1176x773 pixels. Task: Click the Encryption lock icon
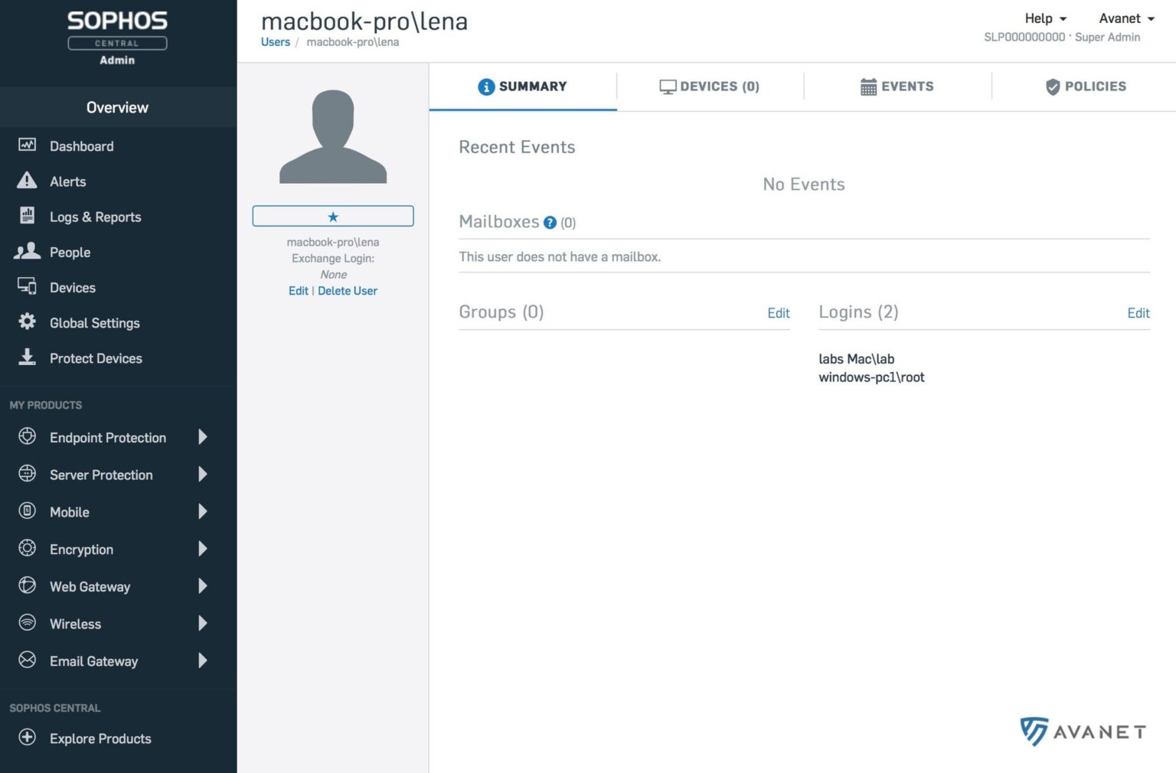pos(27,549)
